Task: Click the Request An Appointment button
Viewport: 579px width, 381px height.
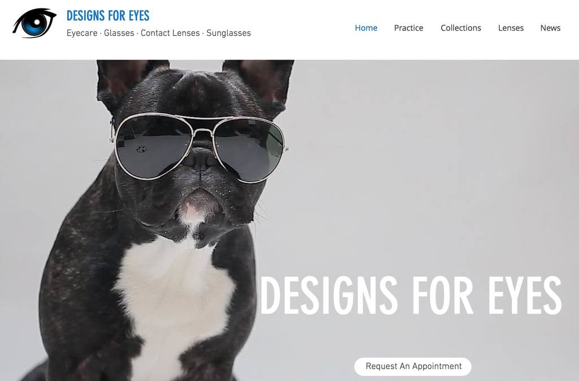Action: [413, 366]
